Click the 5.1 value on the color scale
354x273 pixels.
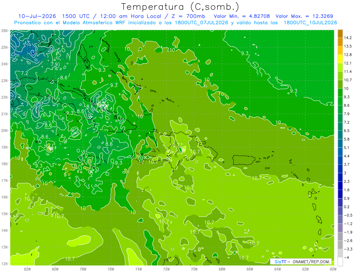tap(347, 148)
